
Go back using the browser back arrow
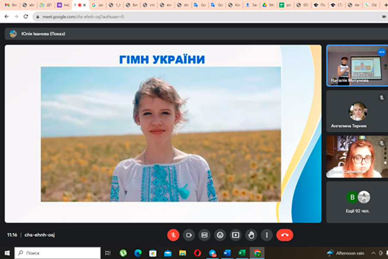pyautogui.click(x=6, y=16)
